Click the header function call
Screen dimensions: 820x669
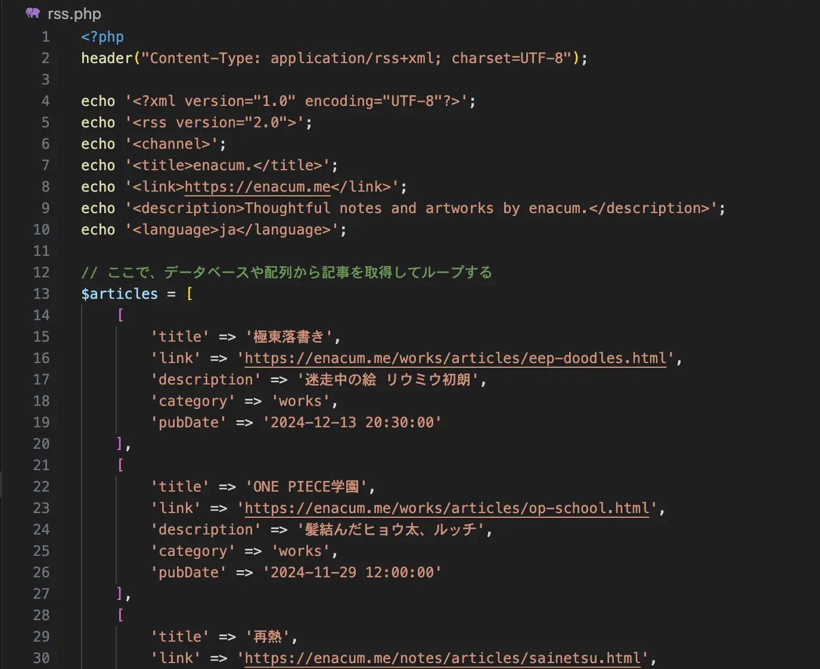coord(107,58)
